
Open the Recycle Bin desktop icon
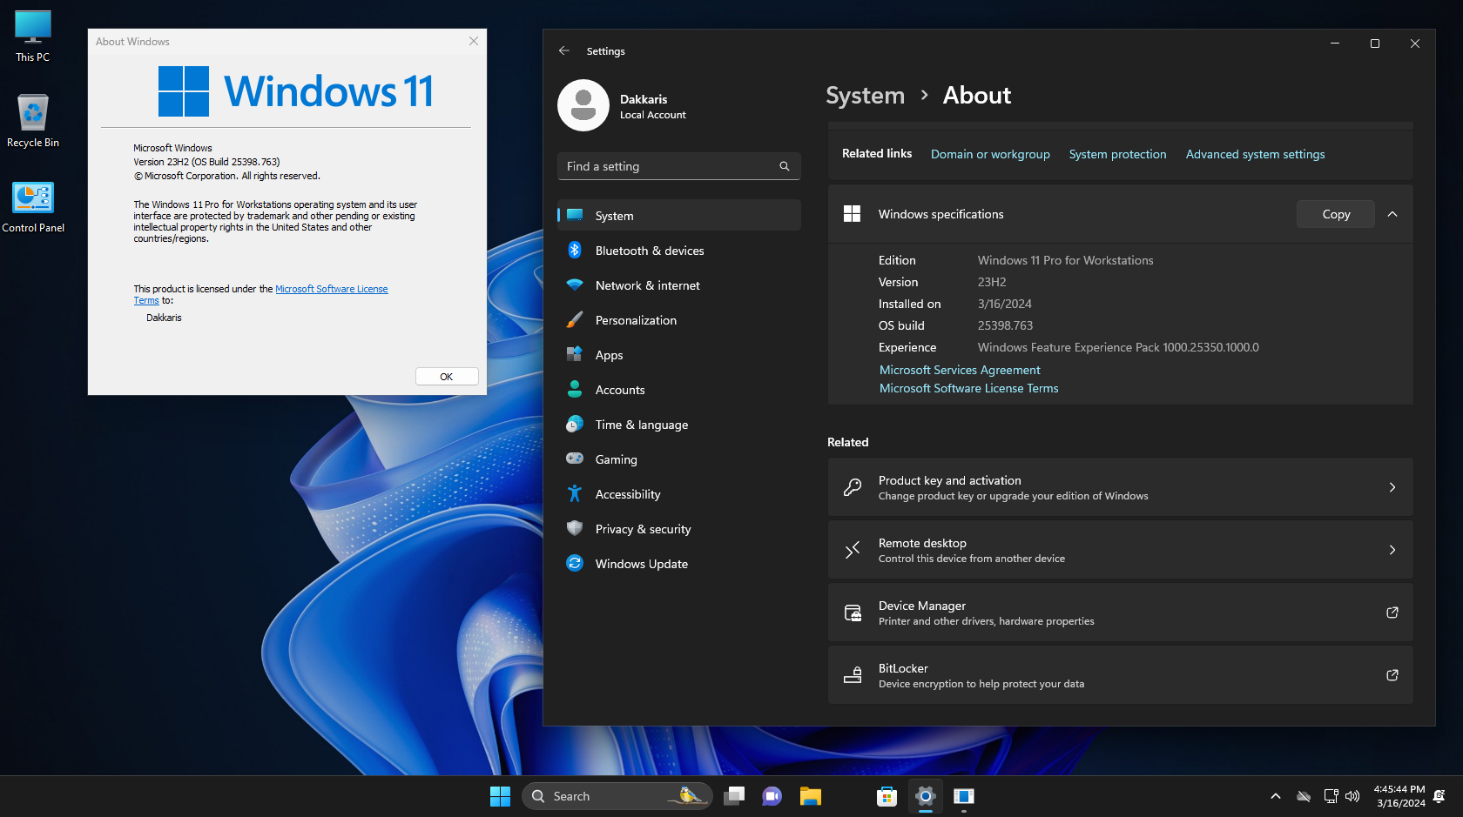[33, 121]
